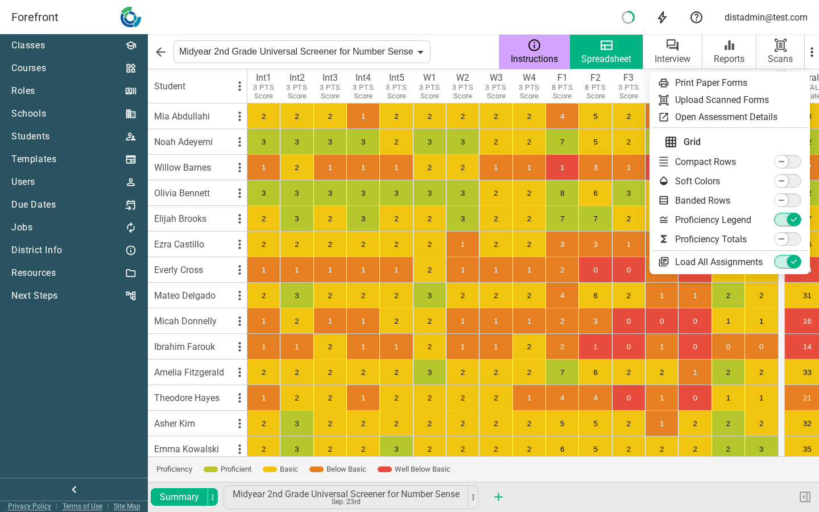Open the Reports tab
Viewport: 819px width, 512px height.
[729, 52]
